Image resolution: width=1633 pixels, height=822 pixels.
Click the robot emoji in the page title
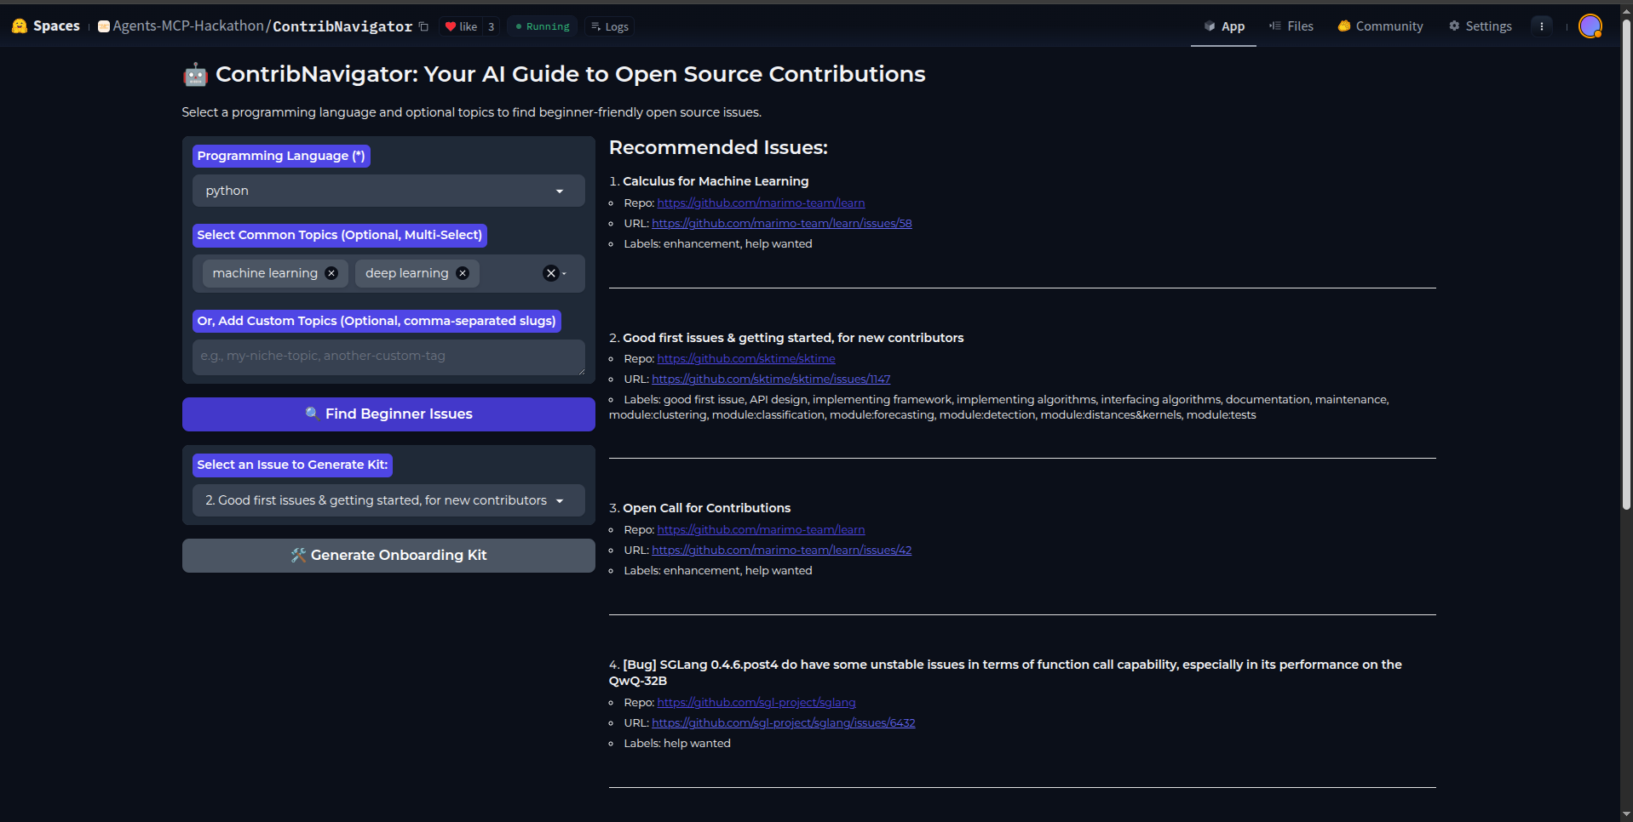(195, 75)
